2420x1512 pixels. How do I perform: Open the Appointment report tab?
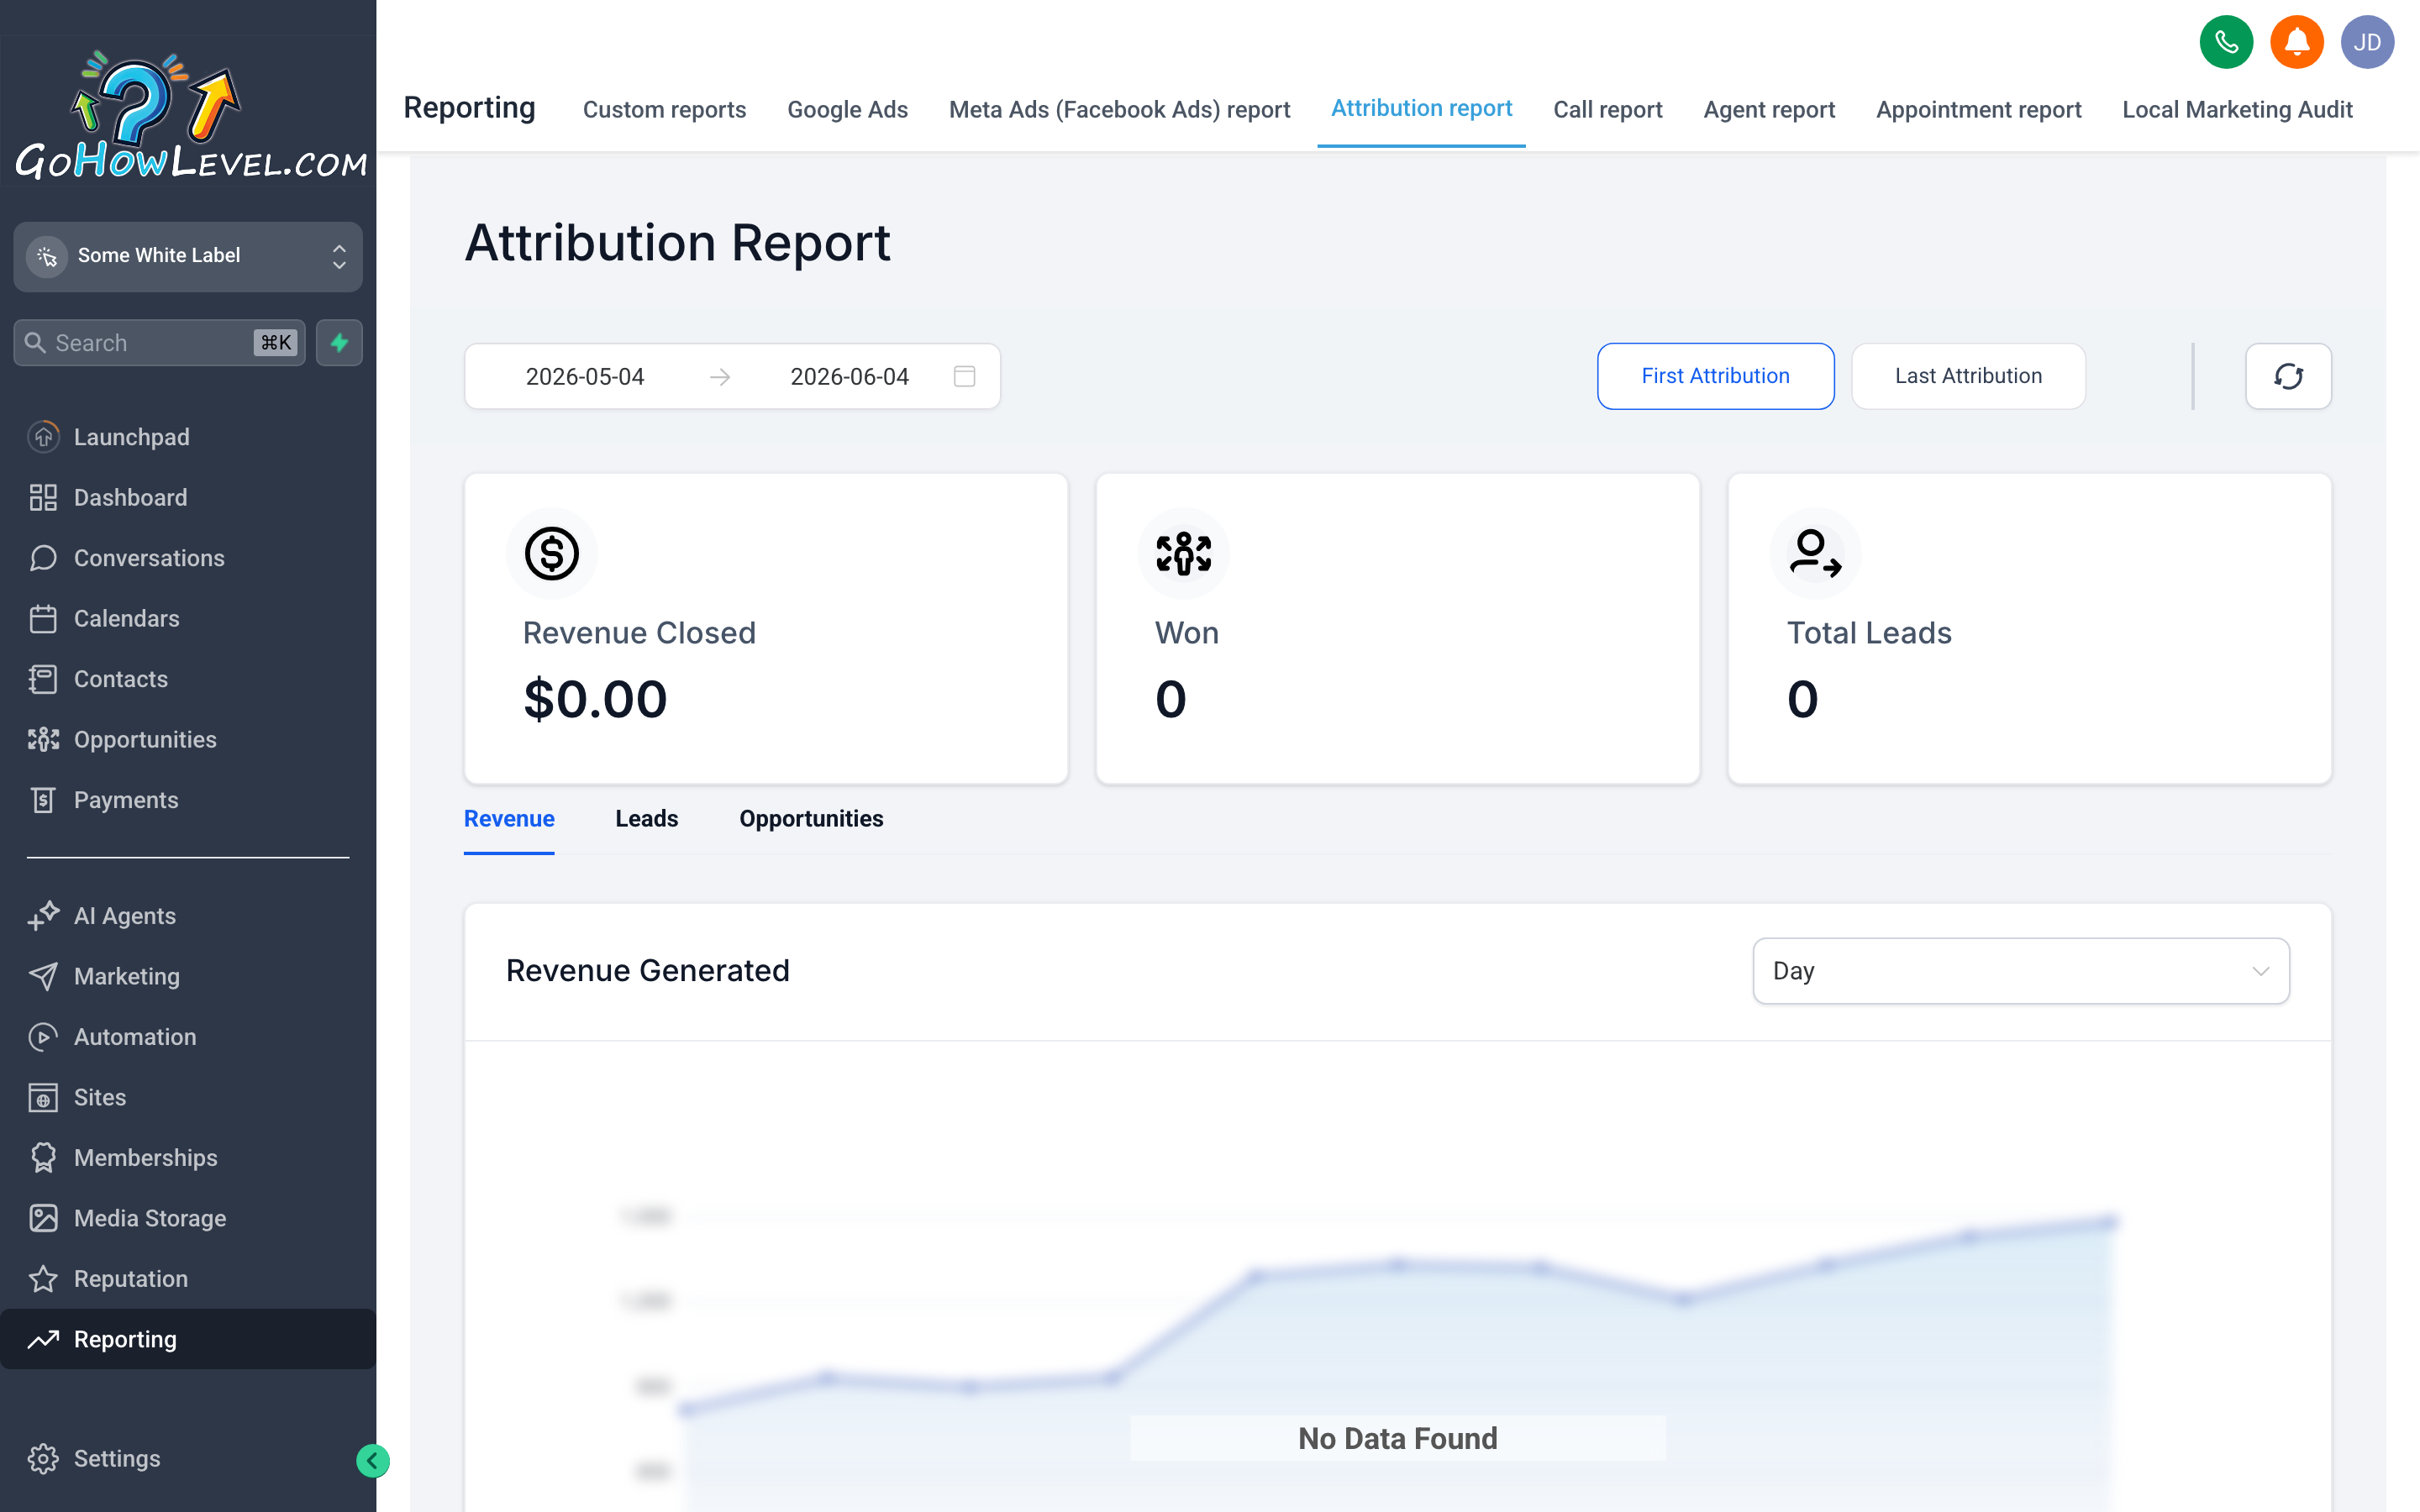coord(1978,109)
